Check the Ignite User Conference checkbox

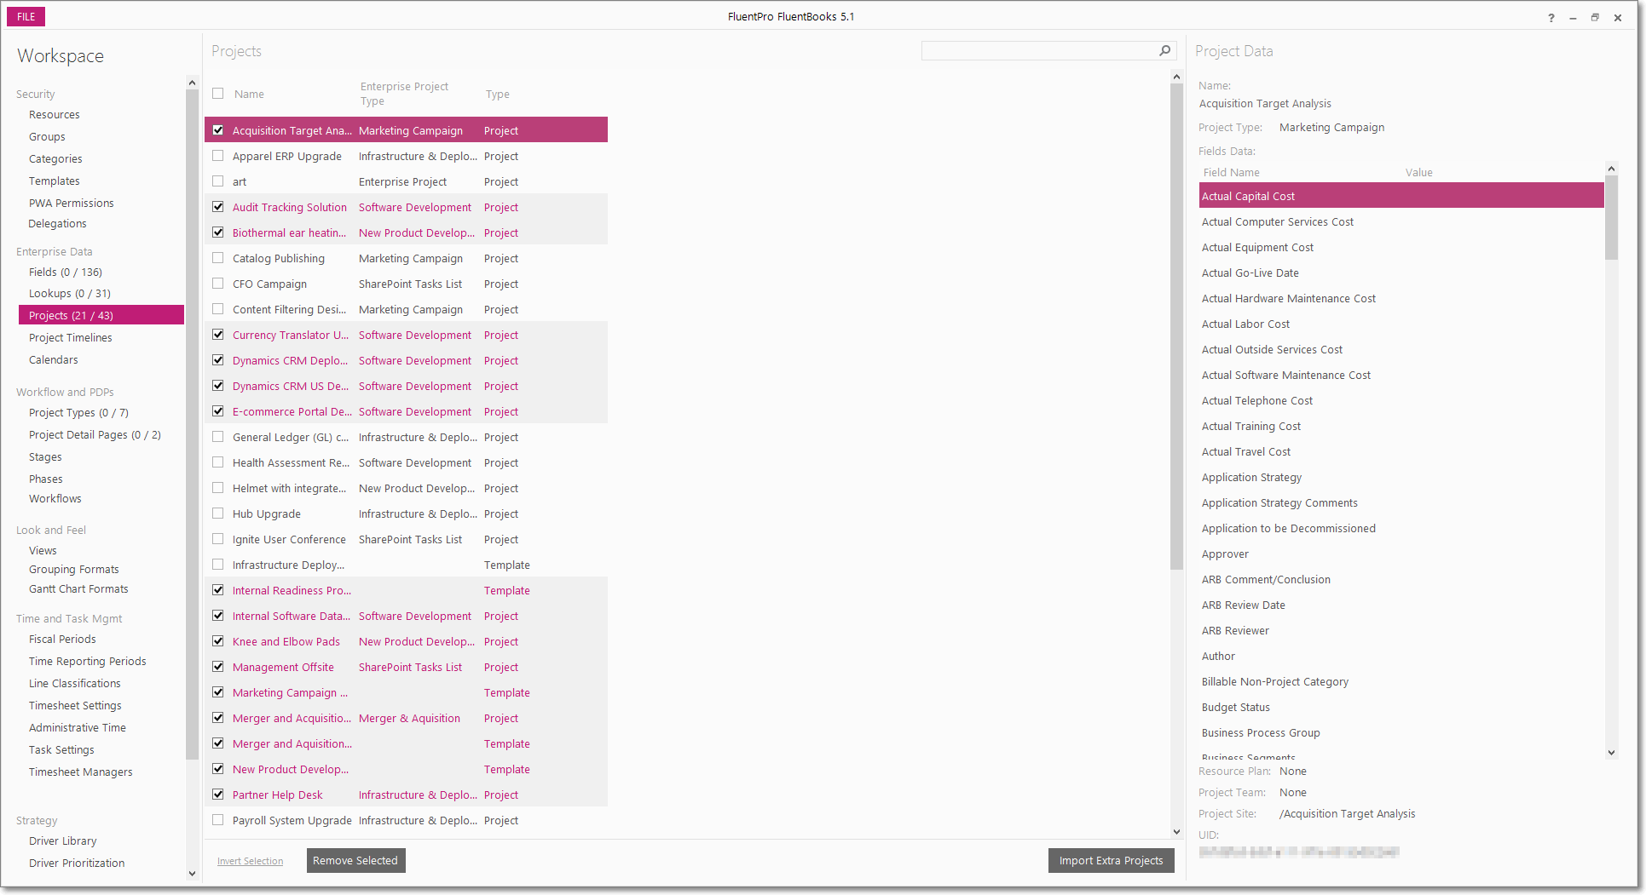point(218,539)
